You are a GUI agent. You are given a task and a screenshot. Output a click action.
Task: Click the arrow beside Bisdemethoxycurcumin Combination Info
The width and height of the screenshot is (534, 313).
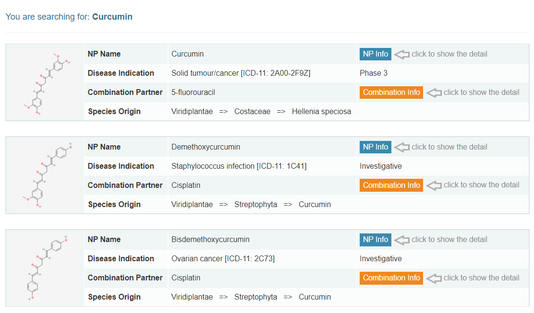pyautogui.click(x=434, y=278)
